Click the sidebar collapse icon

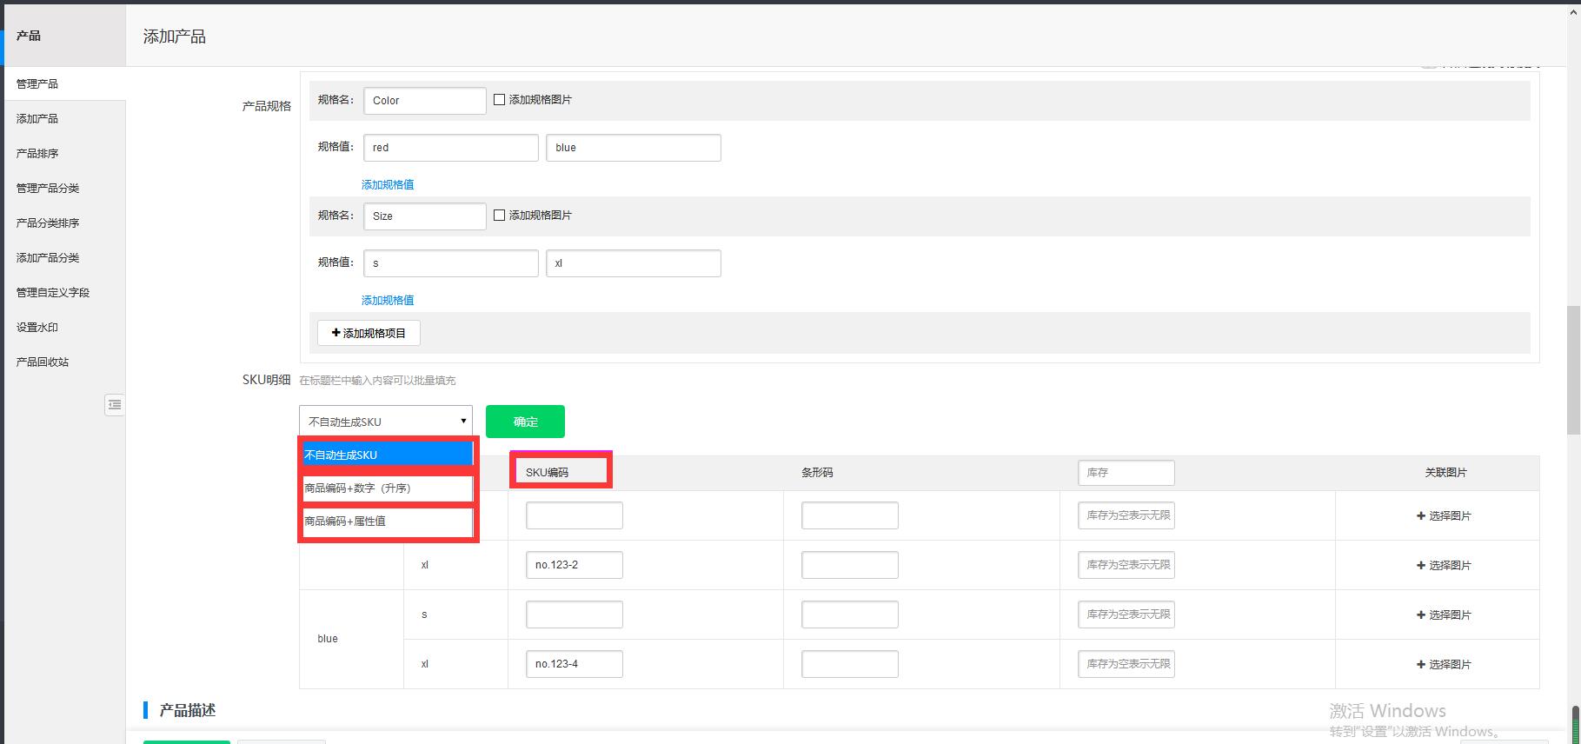(115, 405)
